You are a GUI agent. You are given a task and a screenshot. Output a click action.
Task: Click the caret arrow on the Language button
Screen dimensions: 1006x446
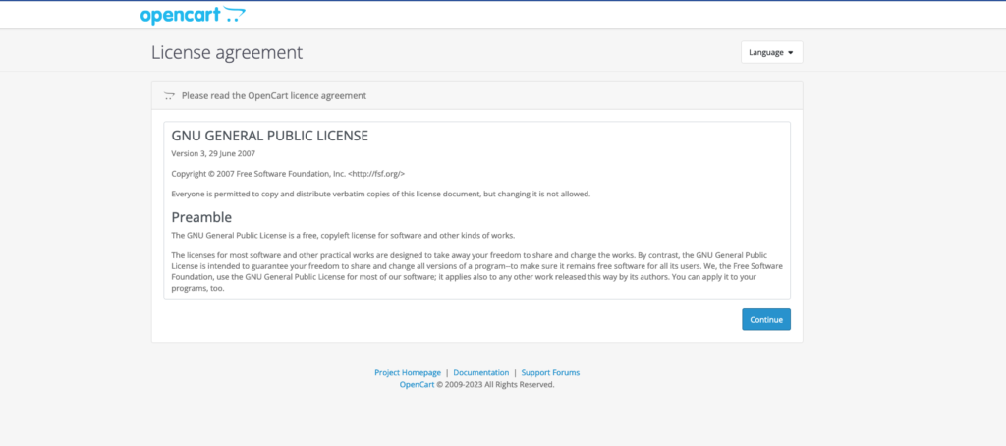coord(790,53)
